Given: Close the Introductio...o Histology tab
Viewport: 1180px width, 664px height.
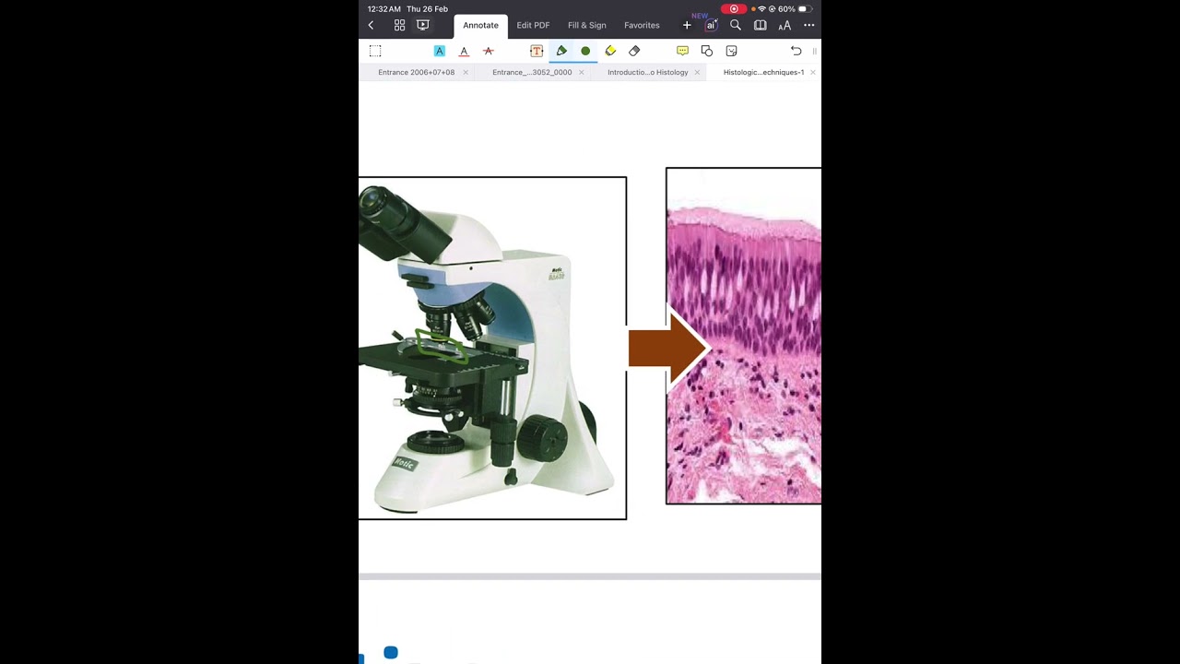Looking at the screenshot, I should pos(697,72).
